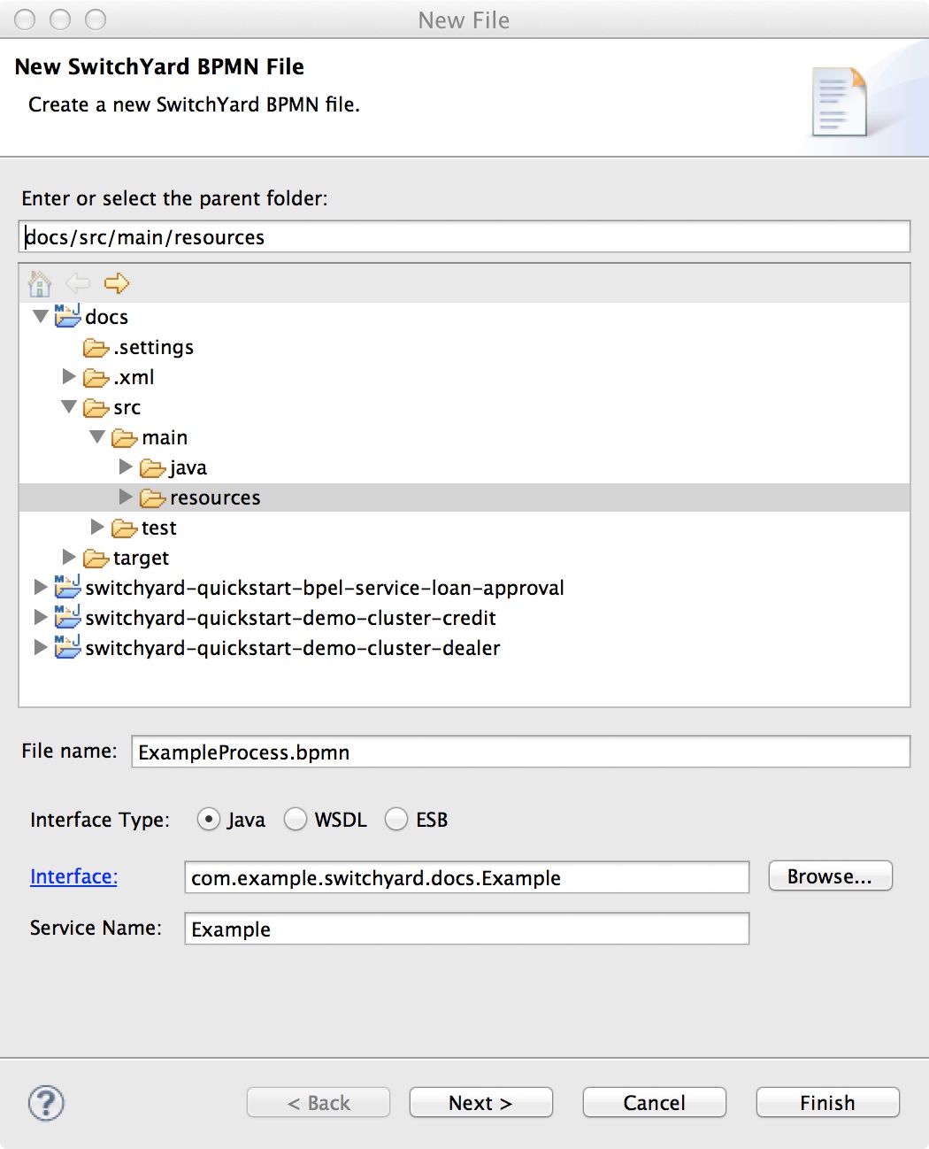Select switchyard-quickstart-demo-cluster-dealer project label

coord(293,649)
